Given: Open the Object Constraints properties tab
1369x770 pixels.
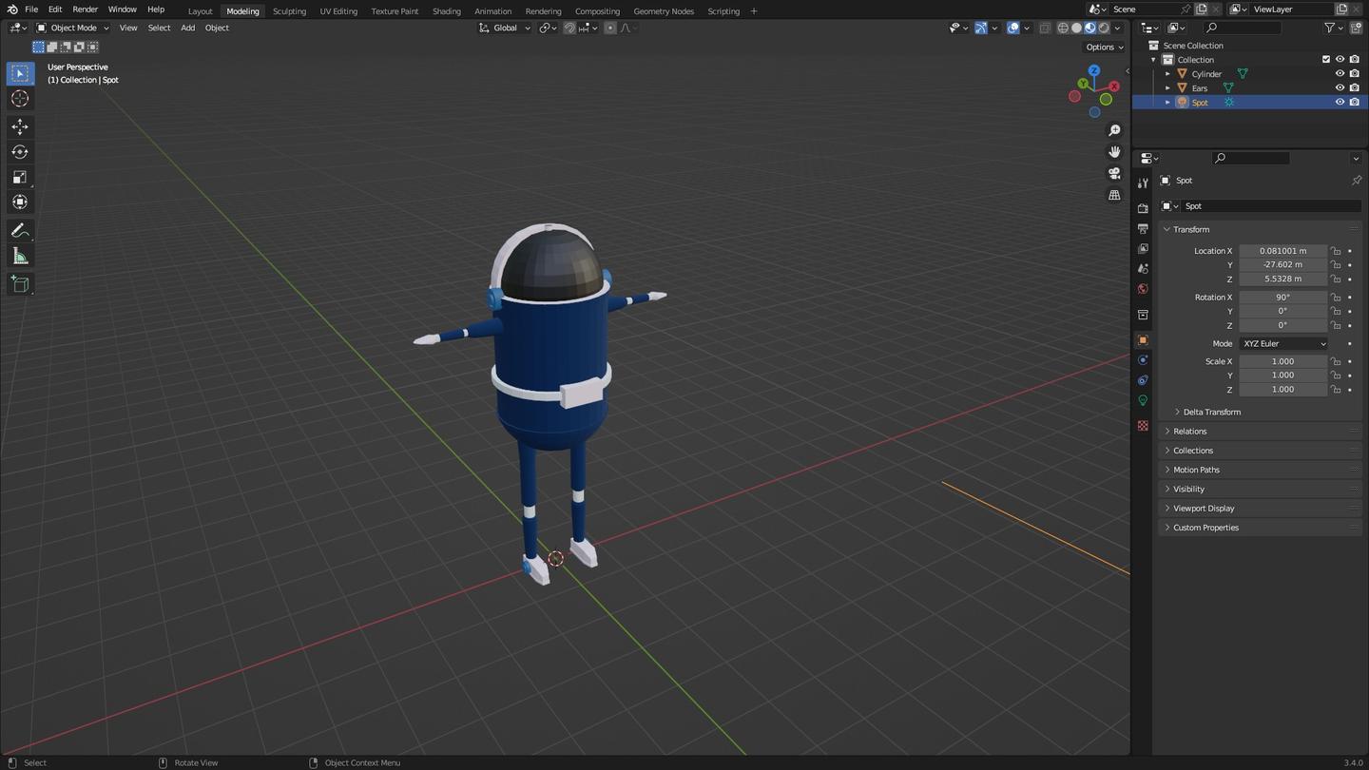Looking at the screenshot, I should tap(1143, 380).
